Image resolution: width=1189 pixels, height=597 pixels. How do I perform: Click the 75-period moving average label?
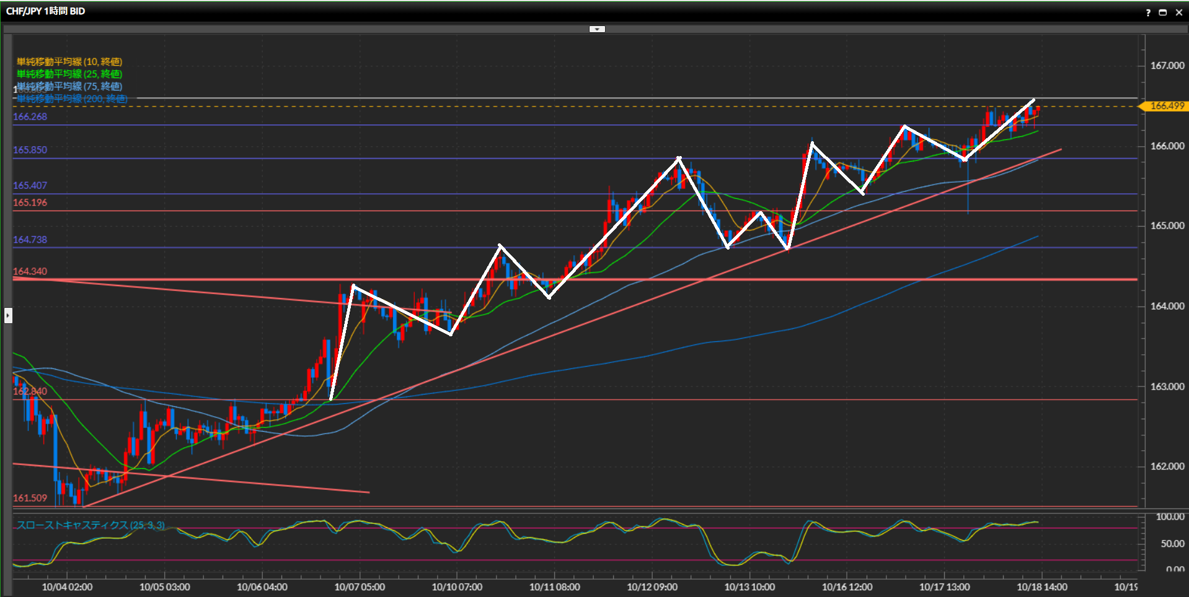(x=69, y=86)
